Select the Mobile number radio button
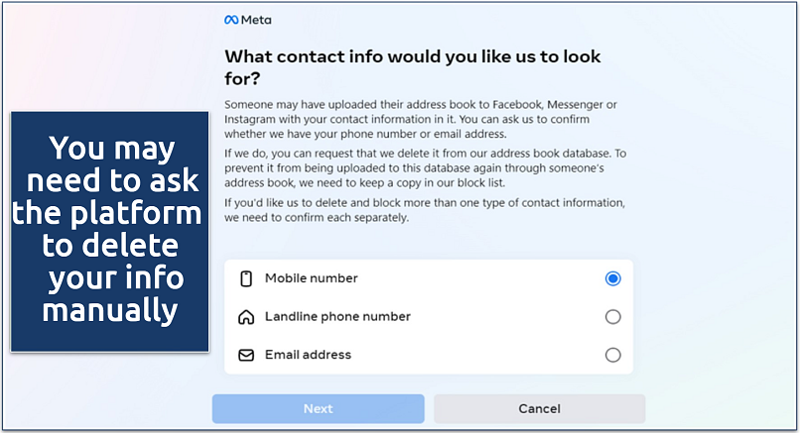The height and width of the screenshot is (433, 800). tap(612, 278)
